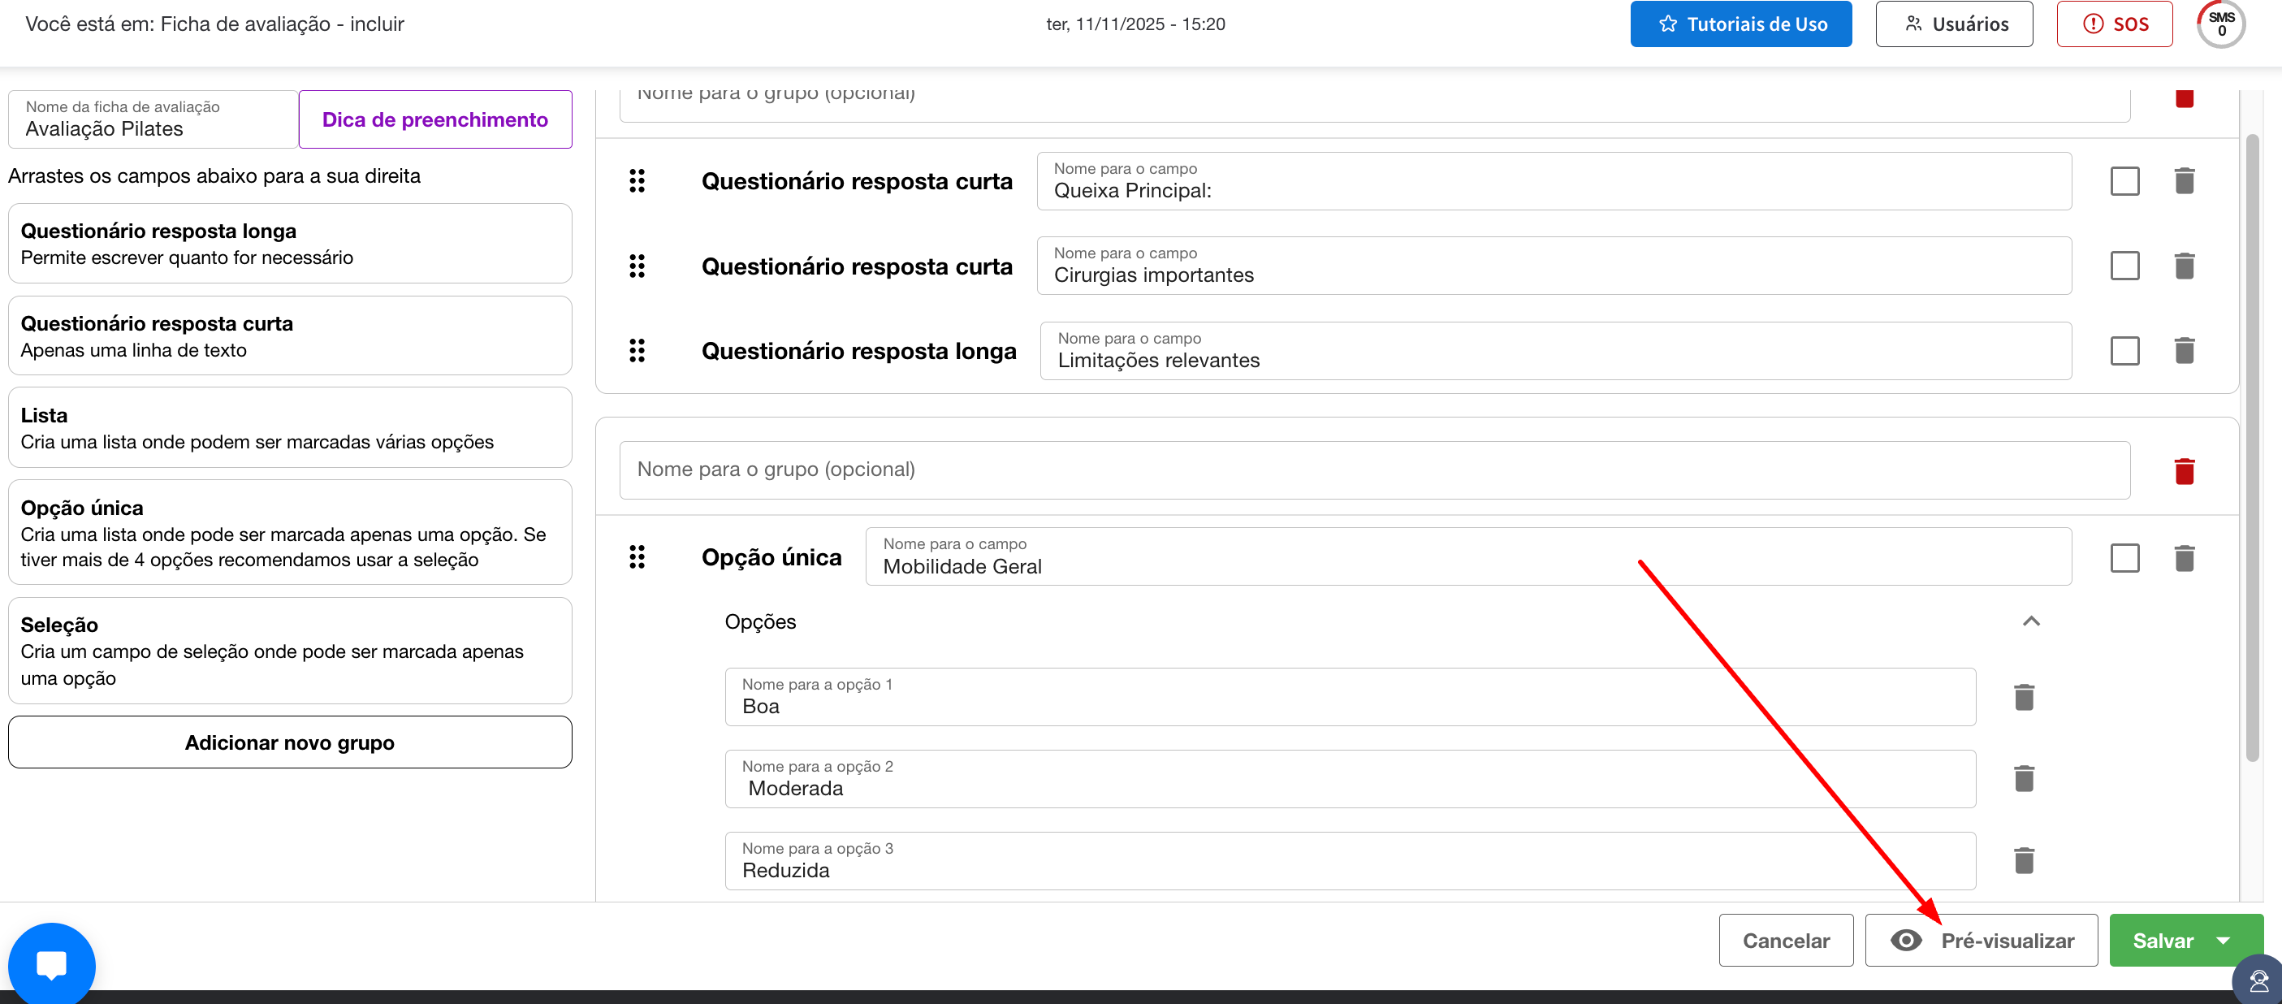2282x1004 pixels.
Task: Open the Usuários menu
Action: [1953, 24]
